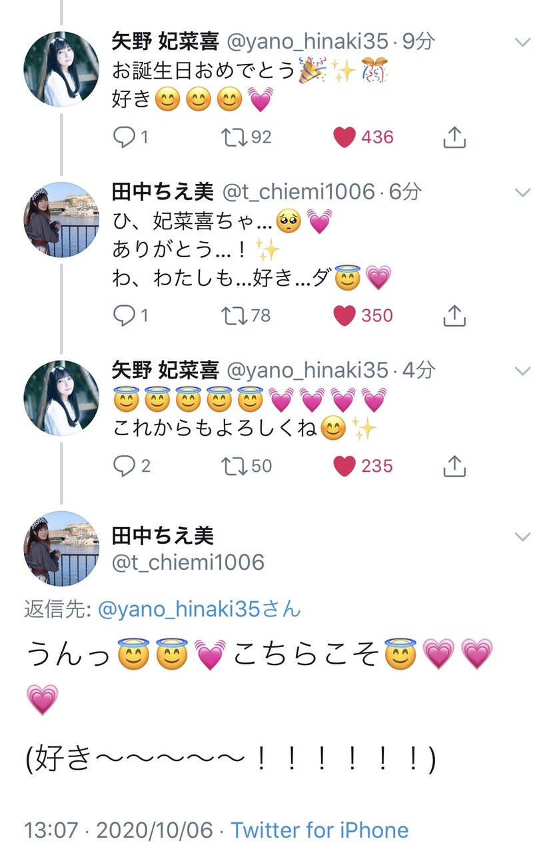The height and width of the screenshot is (853, 553).
Task: Open 田中ちえ美 avatar on the main tweet
Action: 61,548
